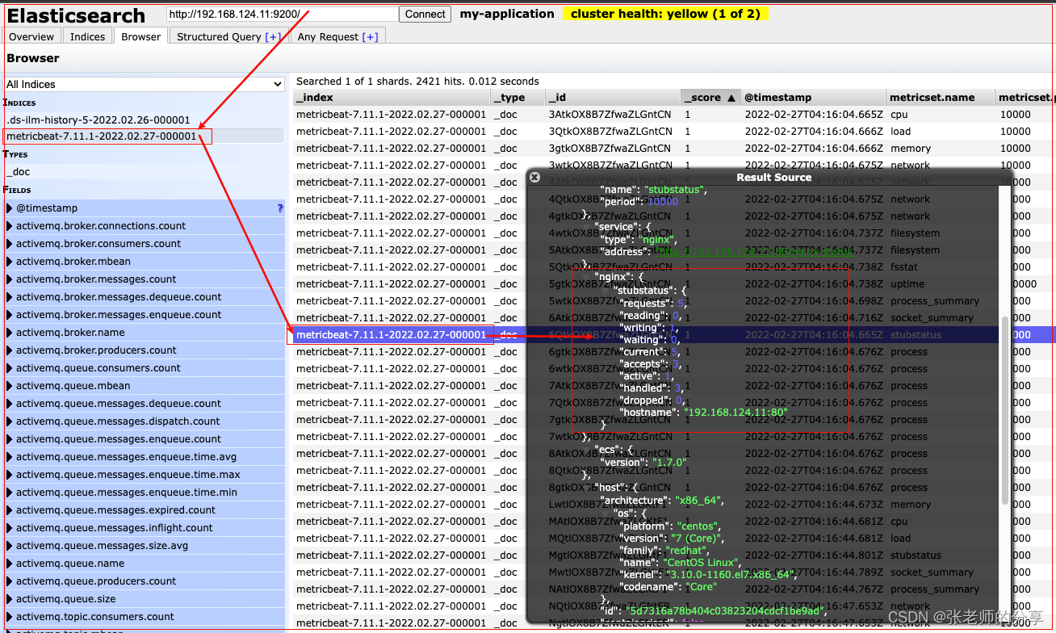Viewport: 1056px width, 633px height.
Task: Click the Result Source popup title bar
Action: click(773, 177)
